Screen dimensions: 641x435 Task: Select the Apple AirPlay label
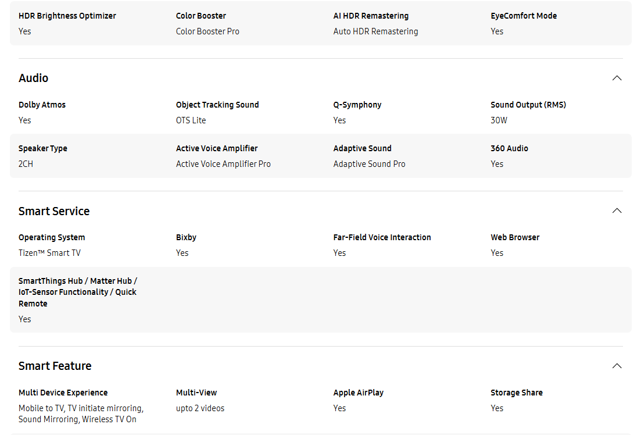click(x=358, y=393)
